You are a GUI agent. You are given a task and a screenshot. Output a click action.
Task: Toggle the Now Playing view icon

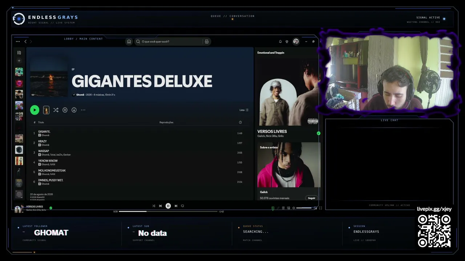pyautogui.click(x=273, y=208)
